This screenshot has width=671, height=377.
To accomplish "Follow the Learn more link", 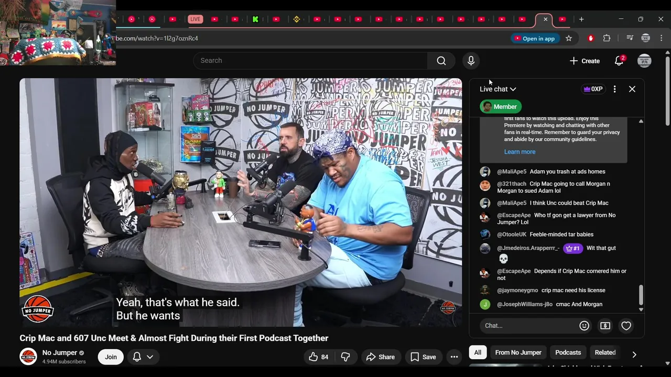I will (x=520, y=152).
